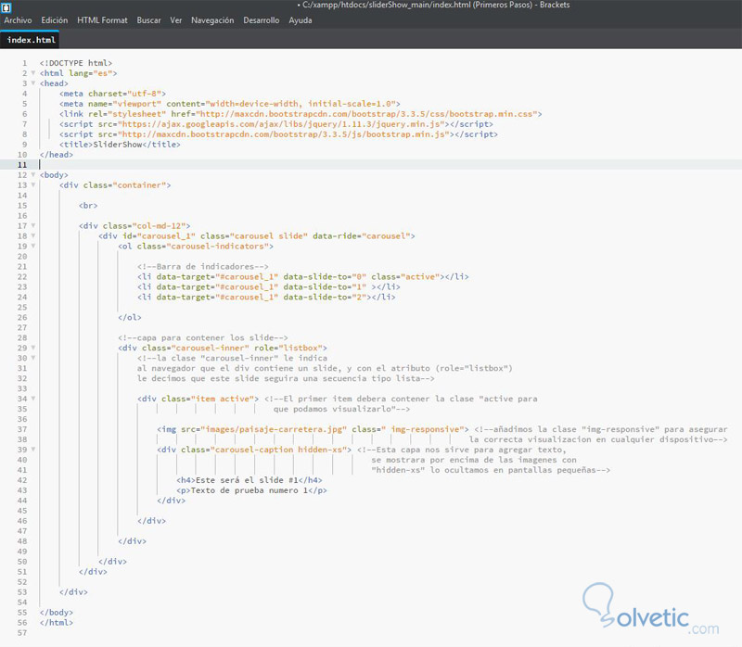The image size is (742, 647).
Task: Click the Brackets app icon in title bar
Action: click(7, 6)
